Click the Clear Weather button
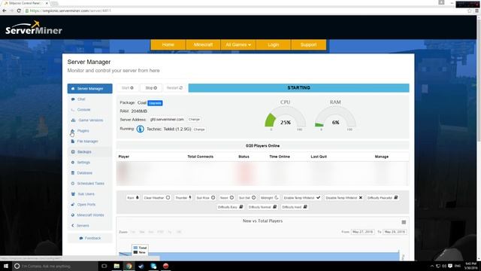Image resolution: width=481 pixels, height=271 pixels. click(157, 197)
